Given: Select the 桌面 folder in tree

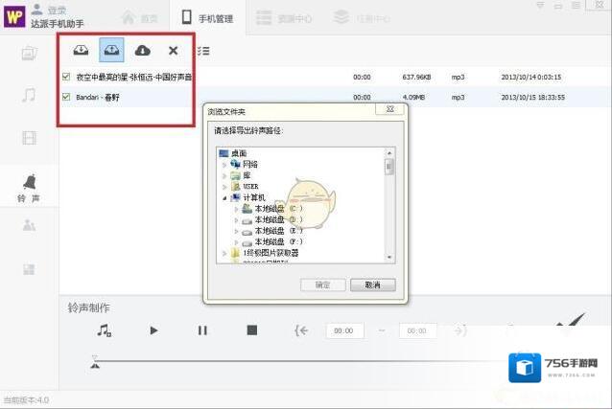Looking at the screenshot, I should [x=238, y=153].
